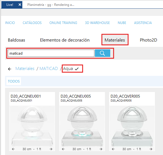This screenshot has width=163, height=155.
Task: Click right size arrow under D20_ACQVER005
Action: click(151, 149)
